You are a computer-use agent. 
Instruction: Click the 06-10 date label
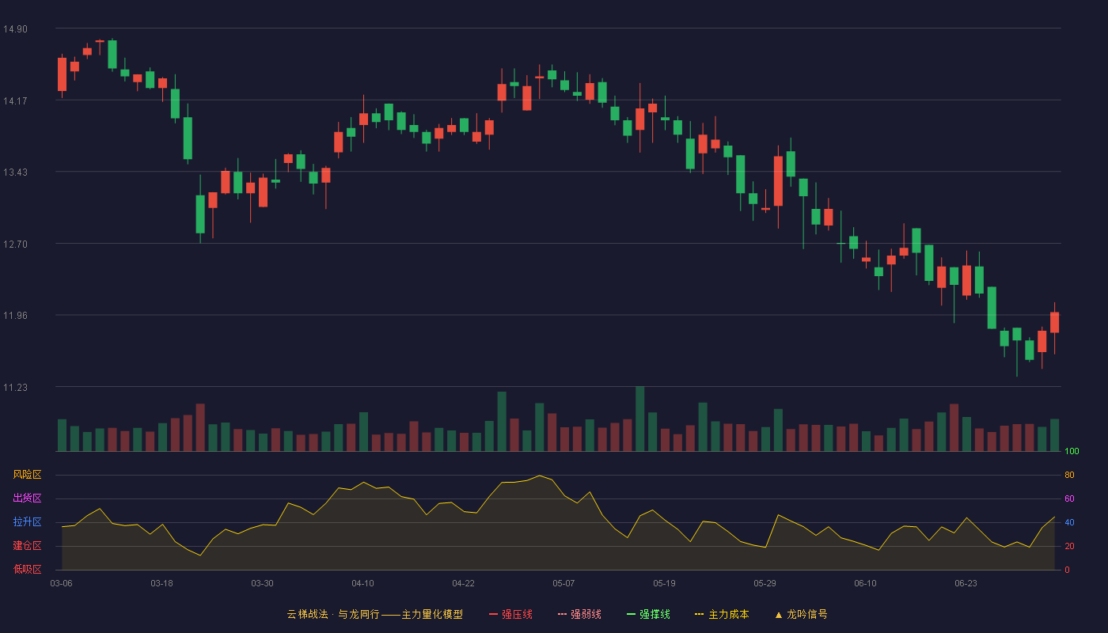865,583
